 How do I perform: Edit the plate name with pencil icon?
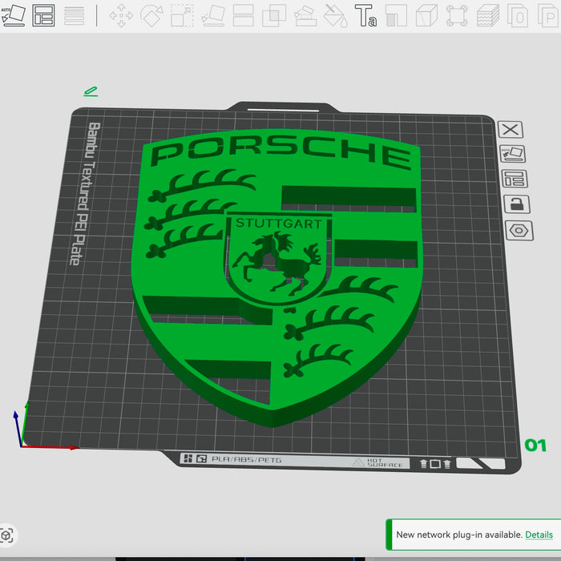click(x=91, y=91)
